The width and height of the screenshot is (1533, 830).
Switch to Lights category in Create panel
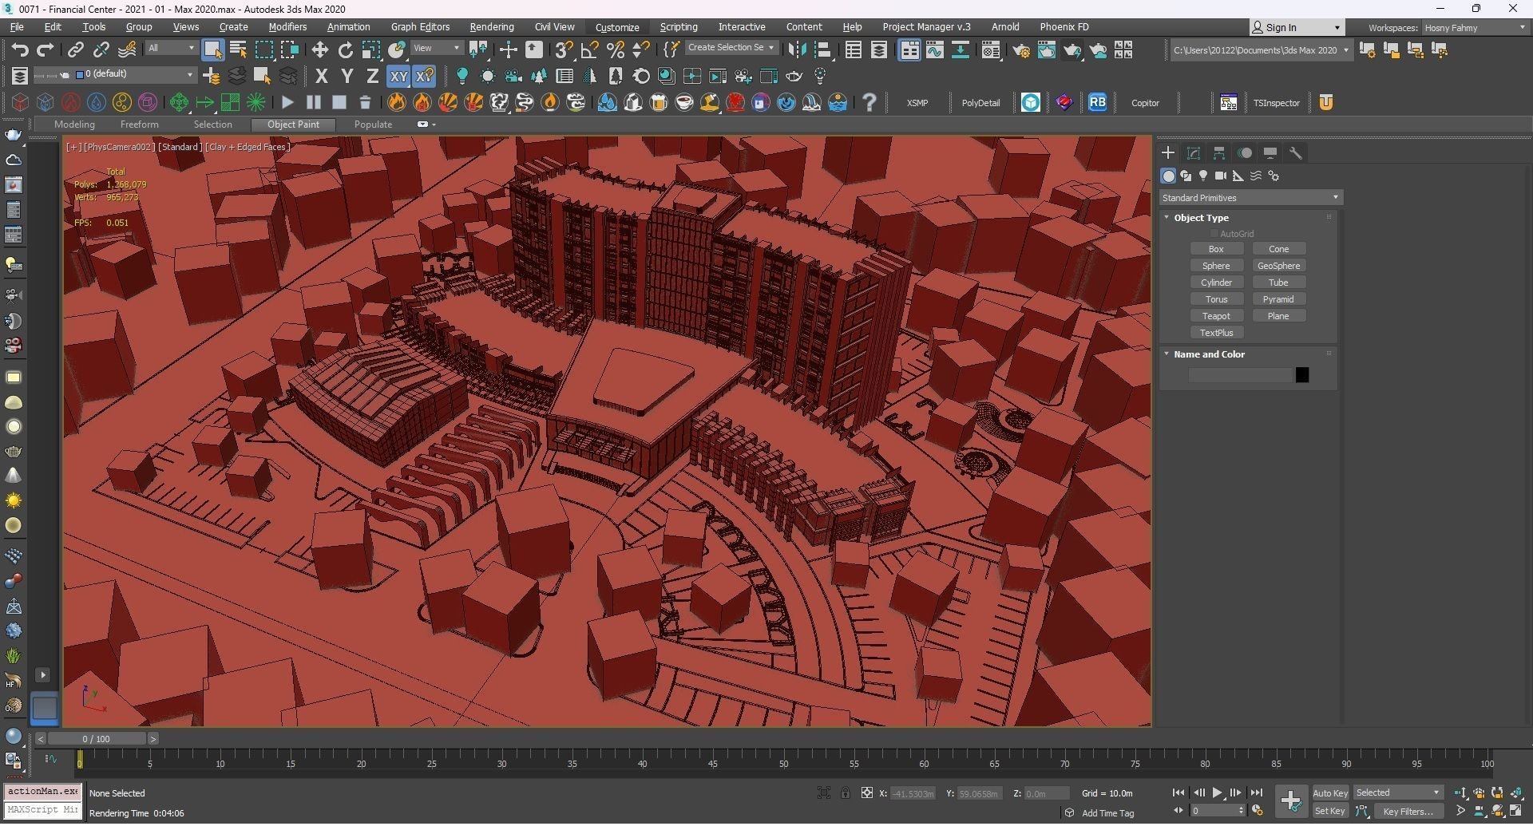1203,176
